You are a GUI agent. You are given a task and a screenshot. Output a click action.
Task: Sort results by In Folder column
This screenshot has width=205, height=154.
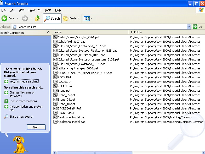pos(167,32)
